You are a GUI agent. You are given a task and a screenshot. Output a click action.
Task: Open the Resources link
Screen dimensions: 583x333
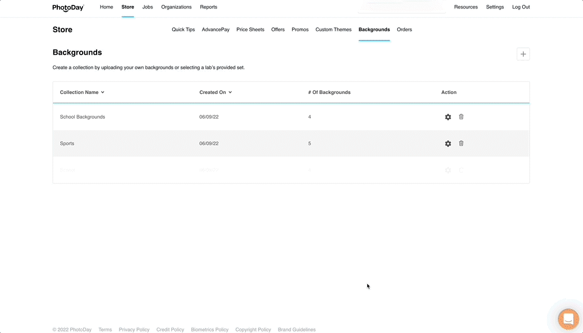pos(466,7)
